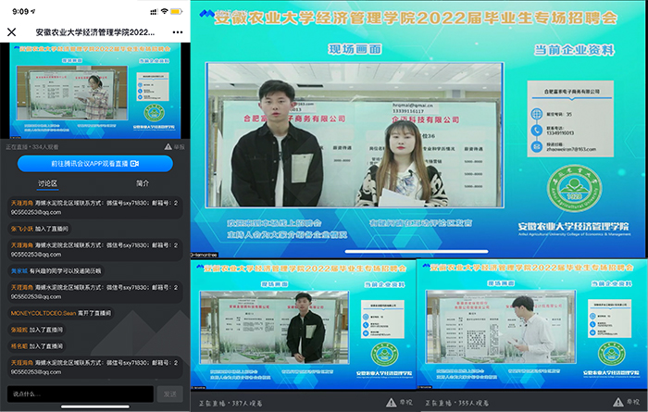Tap the battery icon in phone status bar

(x=176, y=11)
